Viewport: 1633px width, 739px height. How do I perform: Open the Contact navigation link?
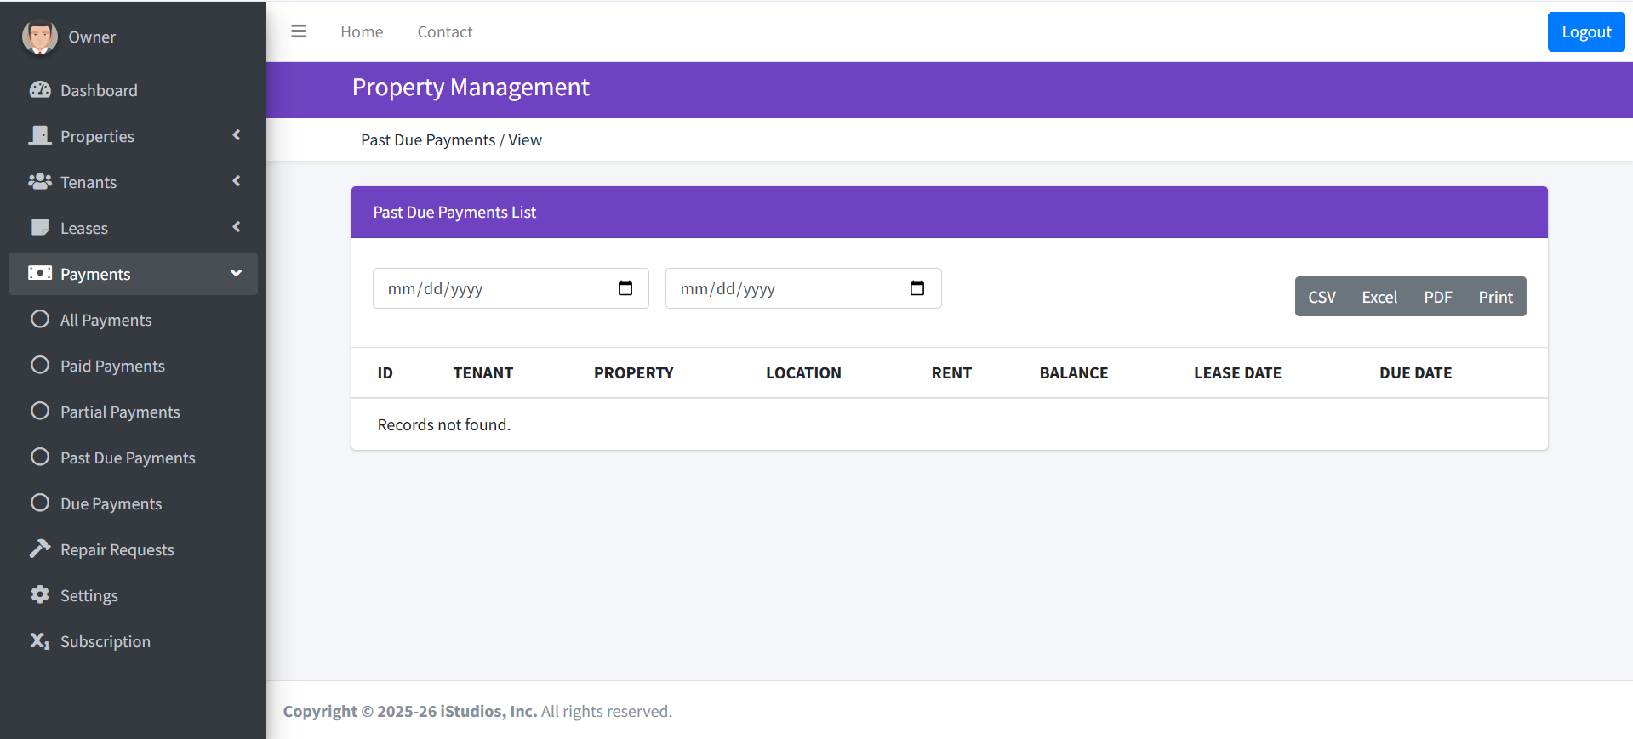444,31
